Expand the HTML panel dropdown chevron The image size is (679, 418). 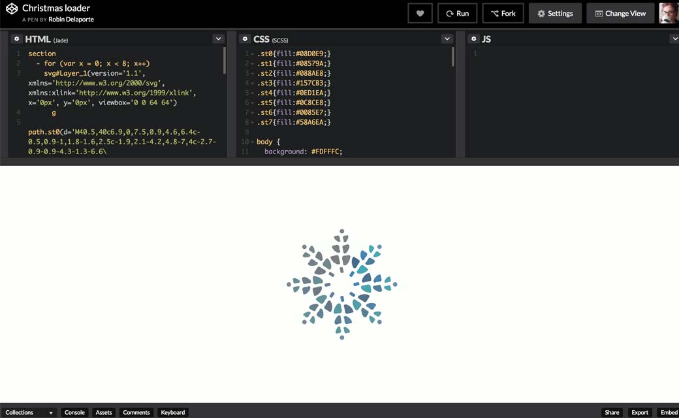(x=218, y=39)
